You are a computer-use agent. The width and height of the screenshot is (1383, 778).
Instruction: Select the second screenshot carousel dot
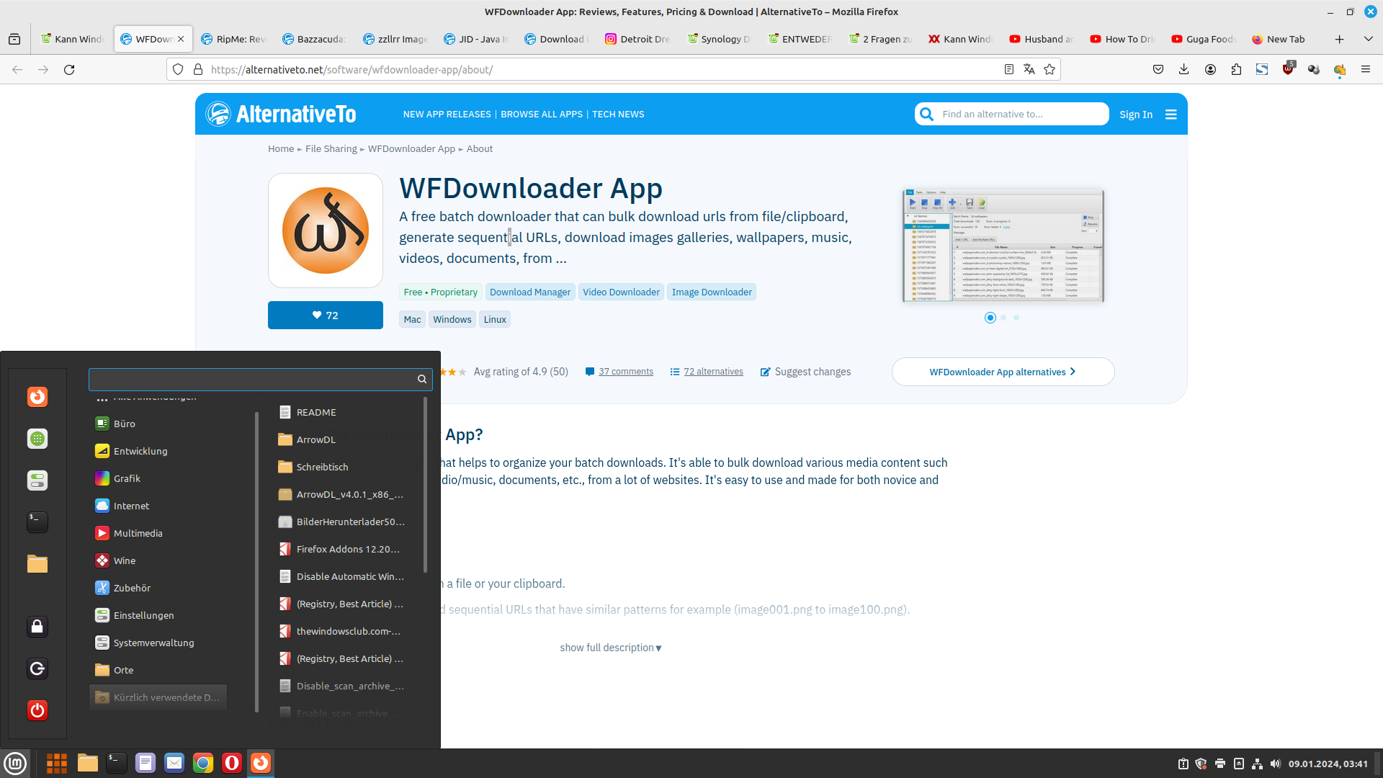click(1003, 318)
